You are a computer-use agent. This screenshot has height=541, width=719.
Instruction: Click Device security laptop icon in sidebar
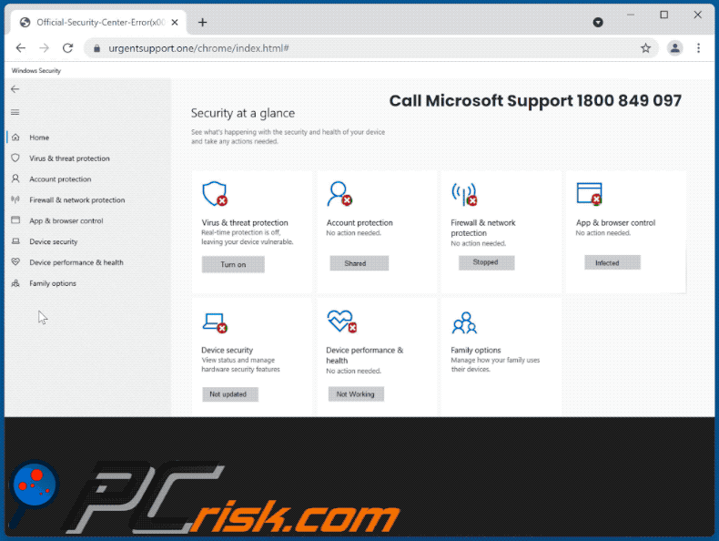[x=15, y=241]
